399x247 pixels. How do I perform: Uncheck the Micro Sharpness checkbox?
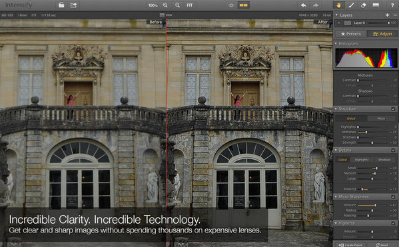[x=393, y=197]
